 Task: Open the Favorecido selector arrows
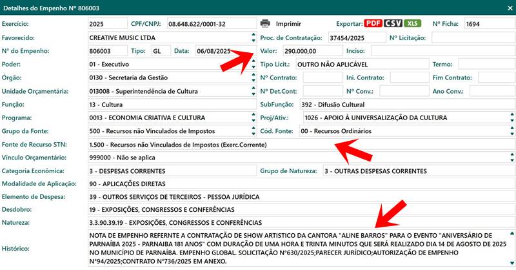point(253,37)
